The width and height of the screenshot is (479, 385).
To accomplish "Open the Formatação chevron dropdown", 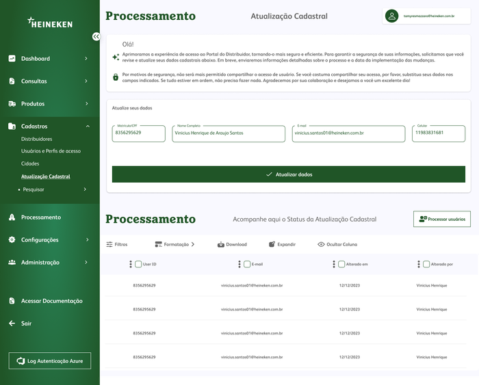I will tap(193, 244).
